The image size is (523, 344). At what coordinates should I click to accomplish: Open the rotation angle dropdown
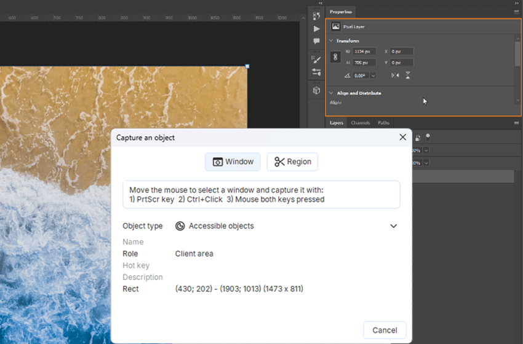pos(373,76)
